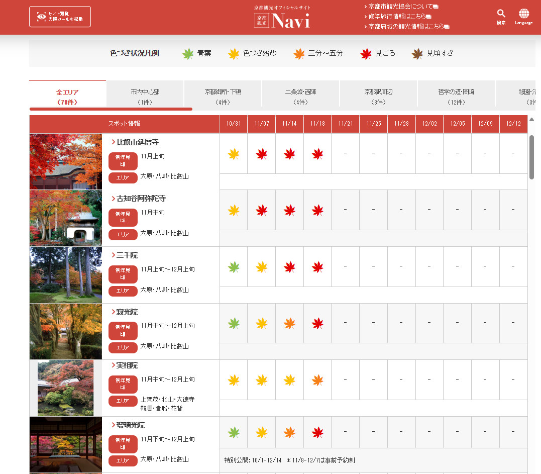Click 瑠璃光院 11/18 red leaf icon

pyautogui.click(x=317, y=432)
